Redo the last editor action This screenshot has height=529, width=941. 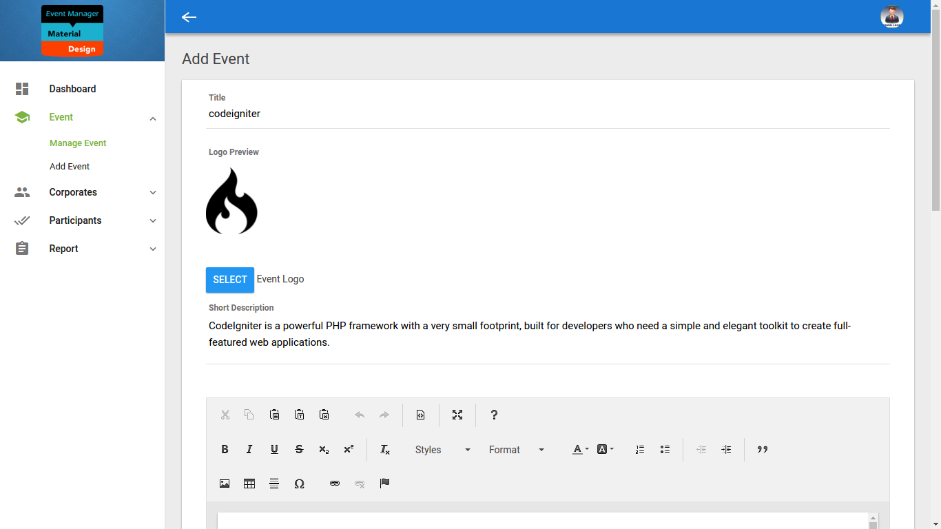(x=384, y=415)
